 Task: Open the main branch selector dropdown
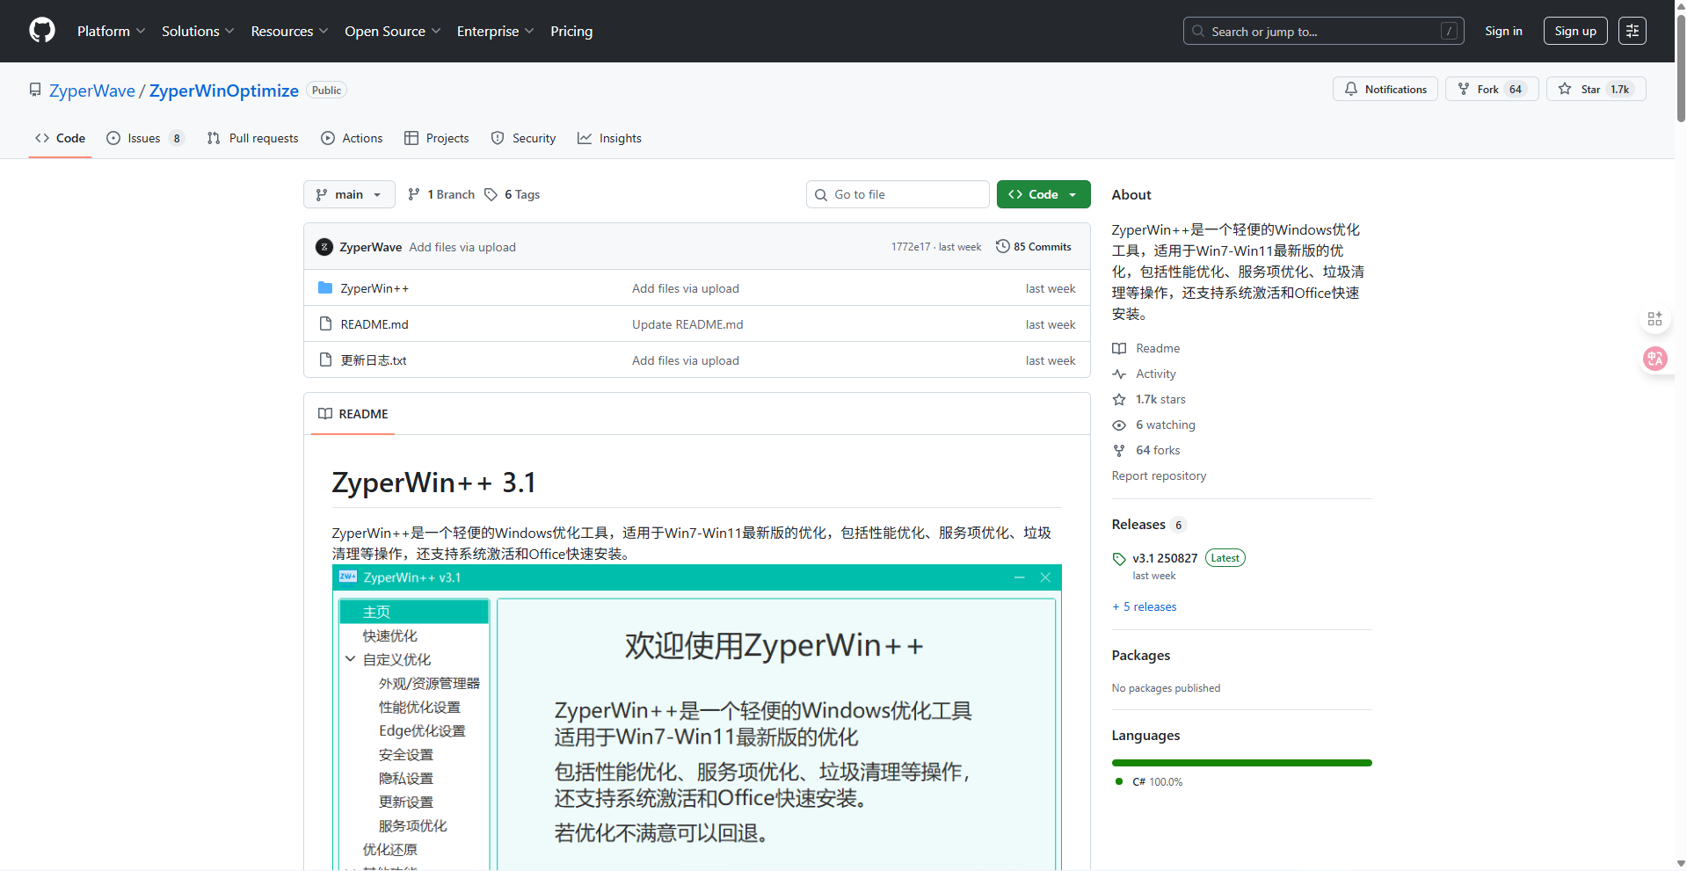pos(349,194)
